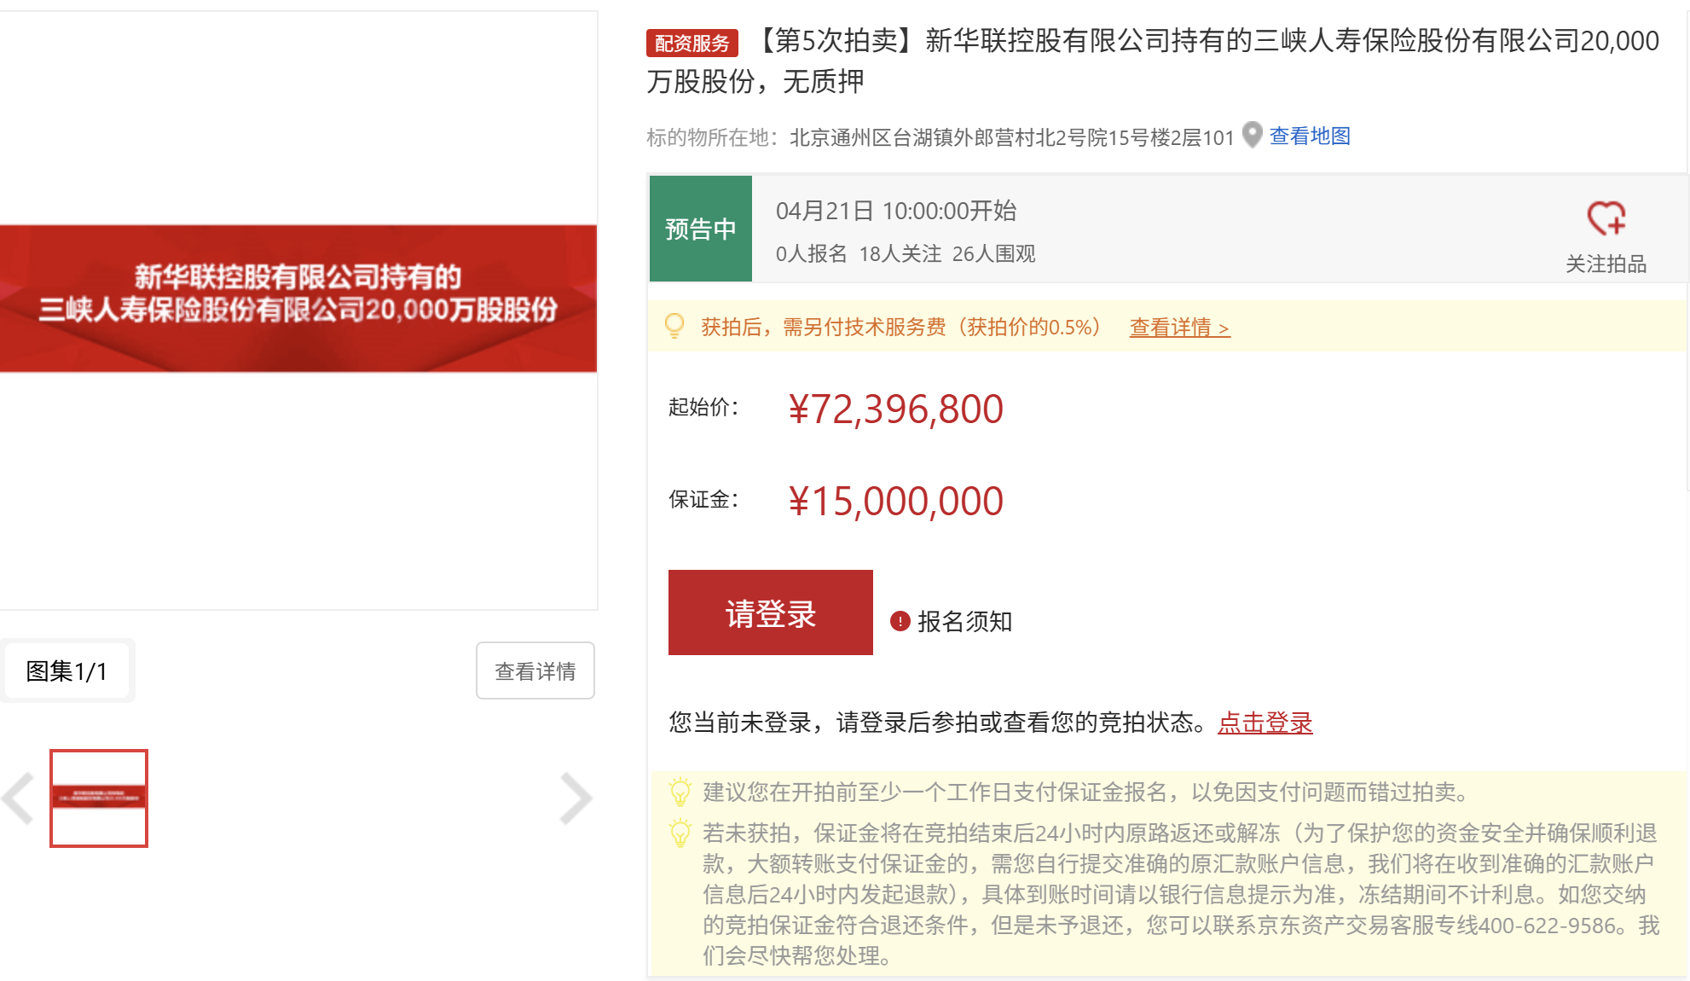The width and height of the screenshot is (1690, 981).
Task: Click the 图集1/1 gallery tab
Action: [x=67, y=671]
